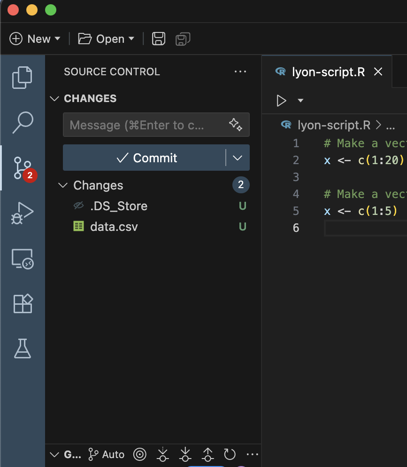Refresh the source control graph
The height and width of the screenshot is (467, 407).
tap(230, 454)
